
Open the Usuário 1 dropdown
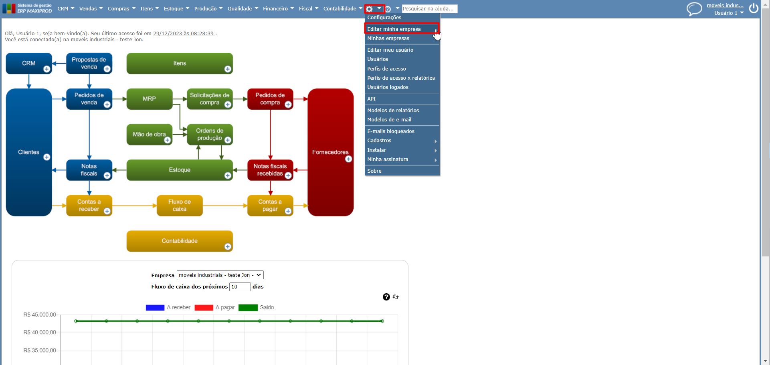729,13
